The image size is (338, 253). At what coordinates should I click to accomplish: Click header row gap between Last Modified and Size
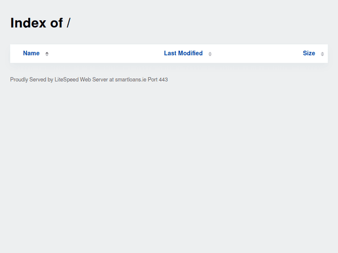(x=257, y=53)
